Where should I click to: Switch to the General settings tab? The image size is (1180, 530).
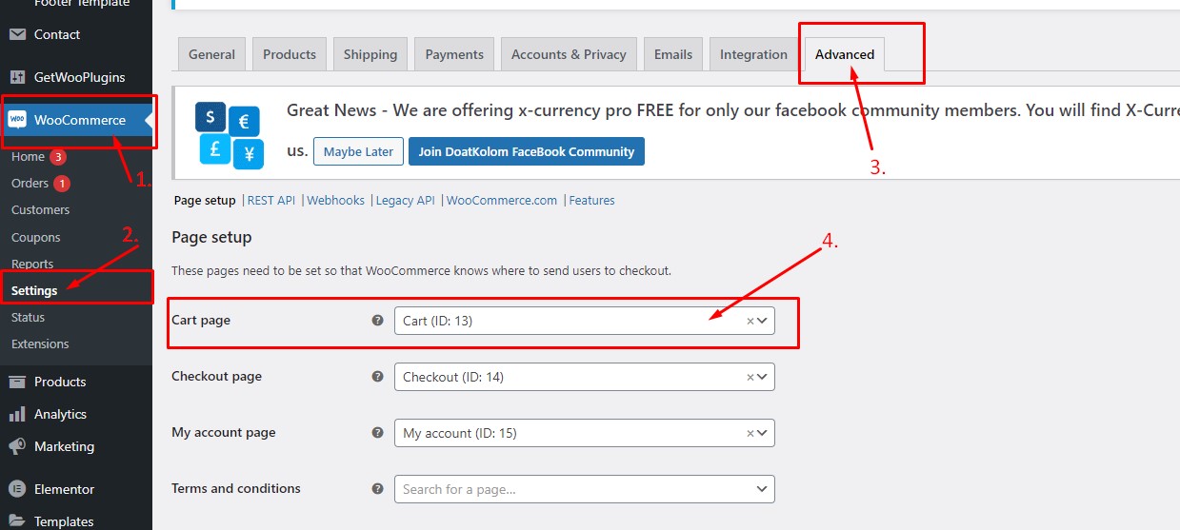[211, 54]
